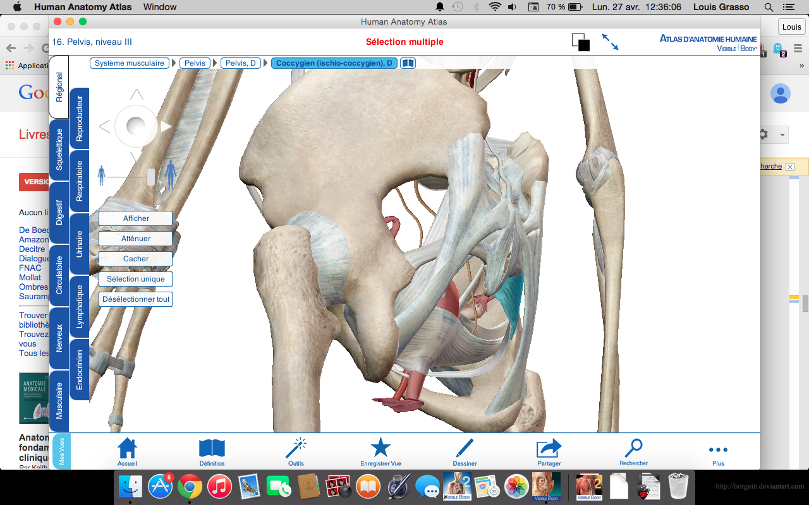Toggle black and white background swatch
The image size is (809, 505).
pos(581,42)
